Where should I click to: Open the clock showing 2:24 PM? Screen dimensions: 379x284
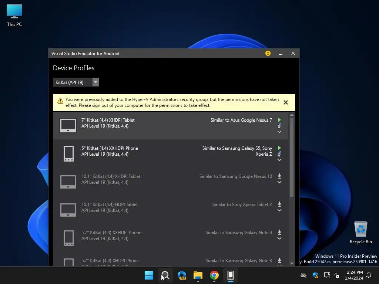[354, 275]
